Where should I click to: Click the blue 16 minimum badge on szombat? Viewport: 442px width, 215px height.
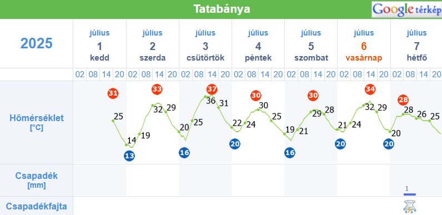[290, 153]
